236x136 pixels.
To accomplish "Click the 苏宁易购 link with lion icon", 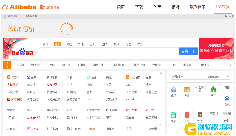I will [14, 99].
